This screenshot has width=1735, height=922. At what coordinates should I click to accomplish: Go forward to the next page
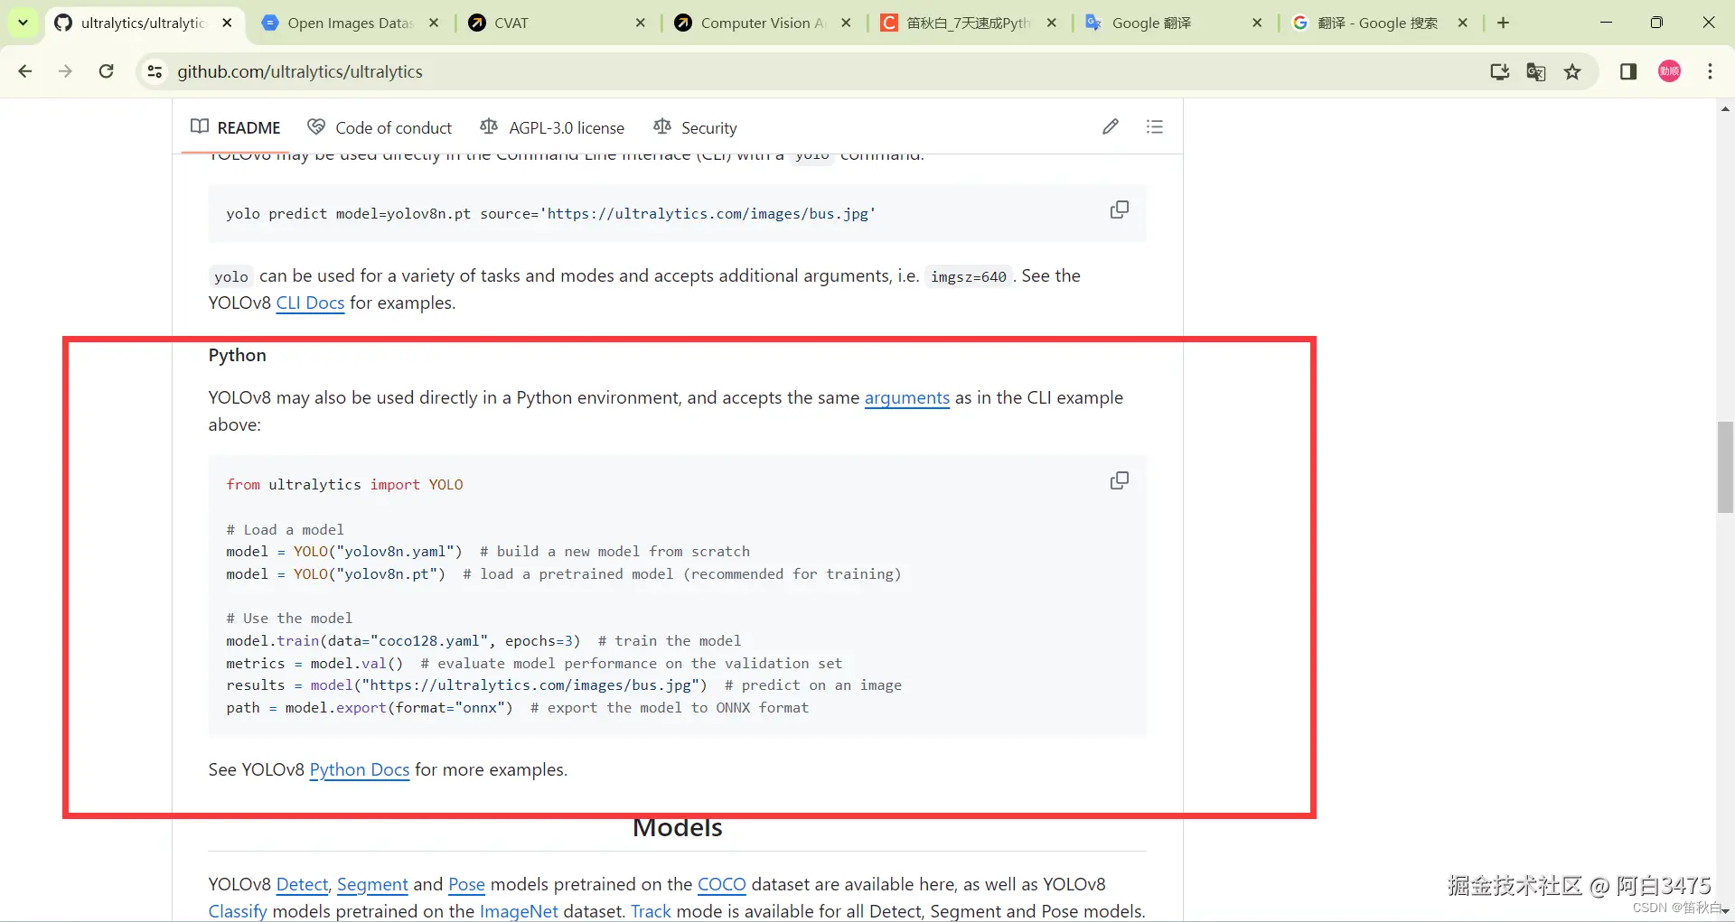[x=65, y=71]
